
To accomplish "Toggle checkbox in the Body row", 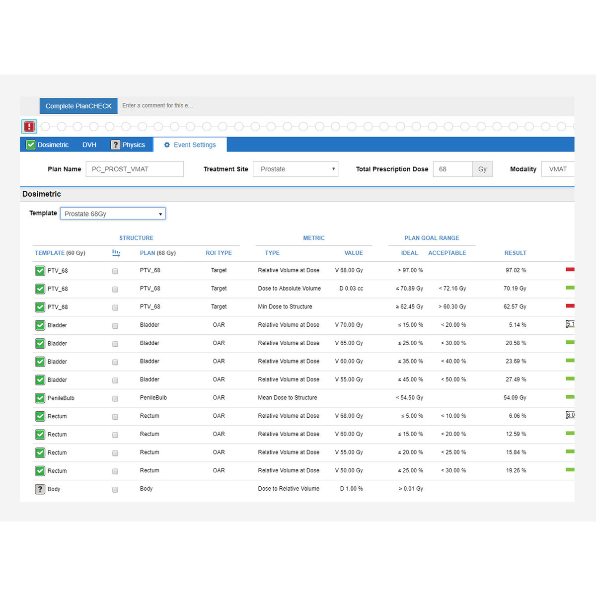I will click(115, 489).
